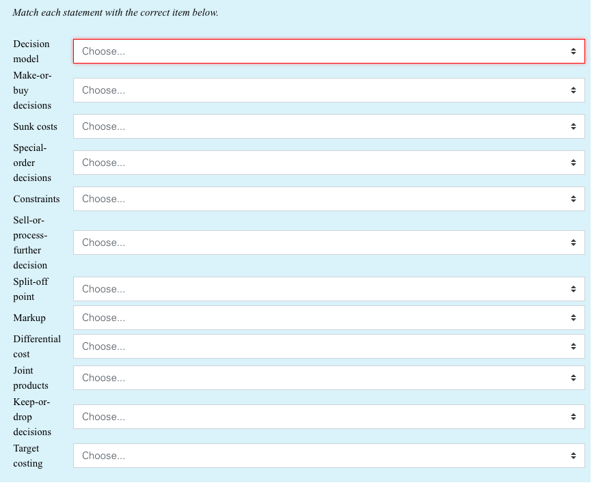Open the Split-off point dropdown

point(329,288)
